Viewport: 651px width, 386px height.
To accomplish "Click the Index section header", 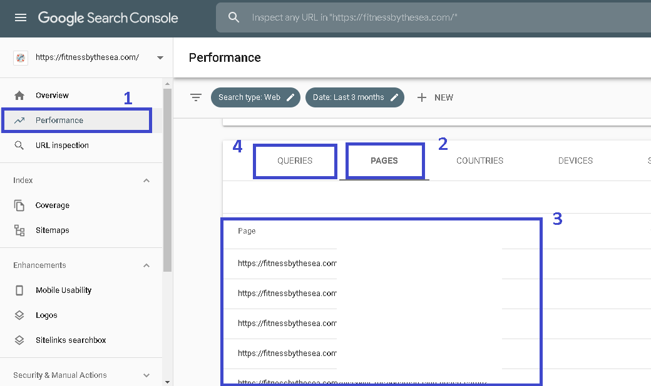I will click(x=23, y=180).
